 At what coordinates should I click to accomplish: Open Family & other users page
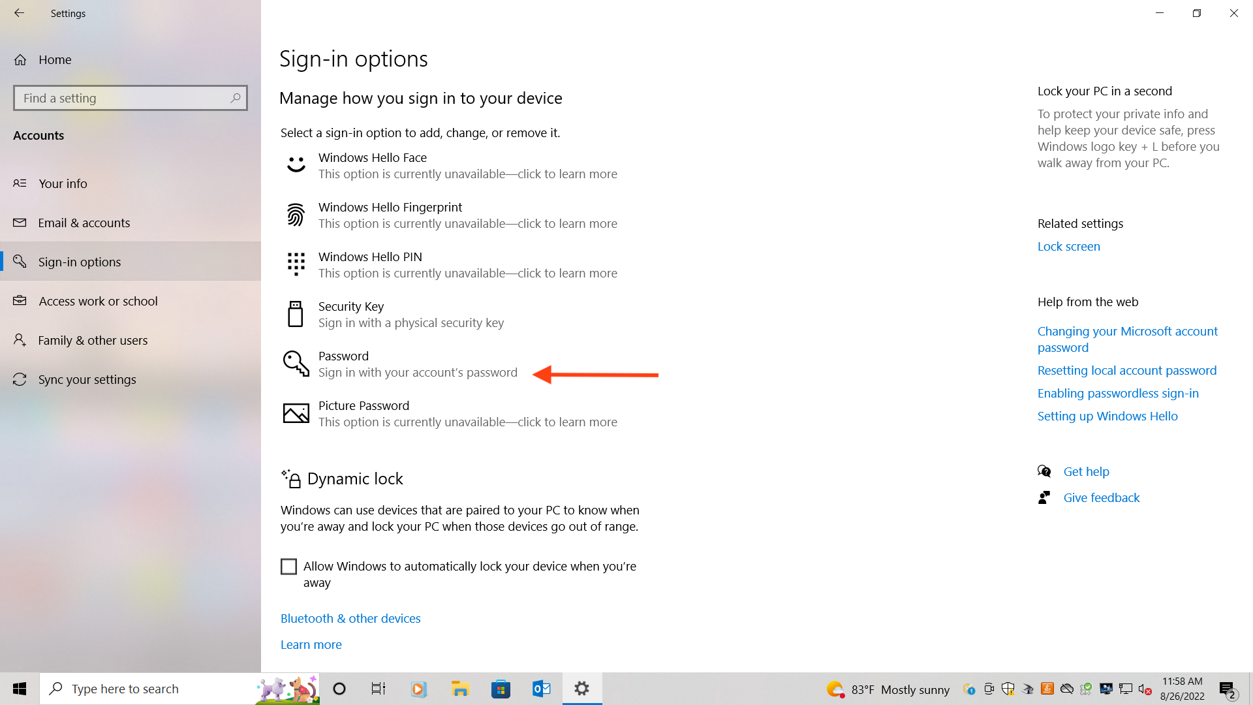[131, 340]
